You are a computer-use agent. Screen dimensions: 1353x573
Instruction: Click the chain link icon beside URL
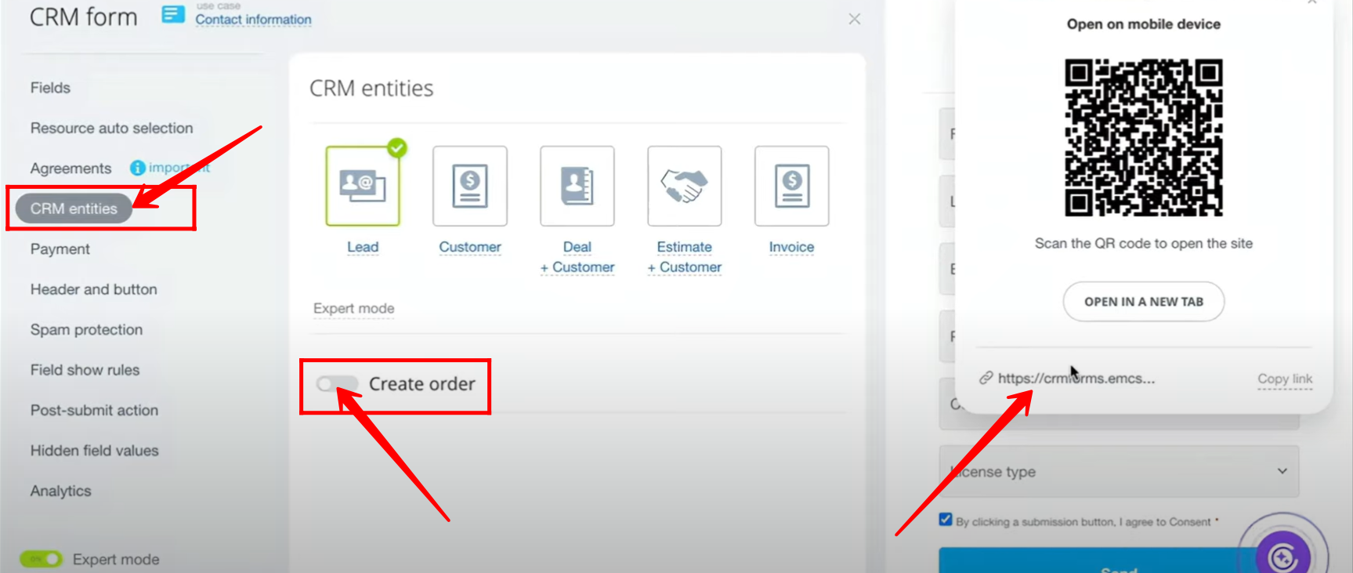pos(986,378)
